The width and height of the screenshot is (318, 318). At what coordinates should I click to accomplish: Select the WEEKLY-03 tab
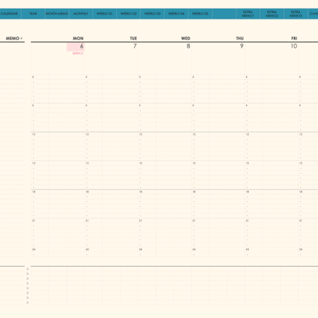tap(152, 14)
